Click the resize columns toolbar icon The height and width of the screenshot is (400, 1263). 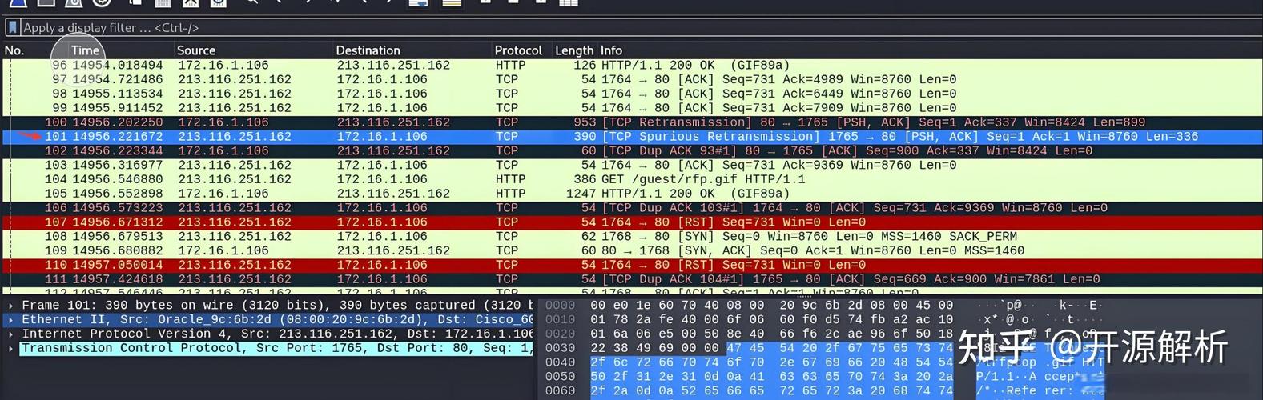click(569, 2)
